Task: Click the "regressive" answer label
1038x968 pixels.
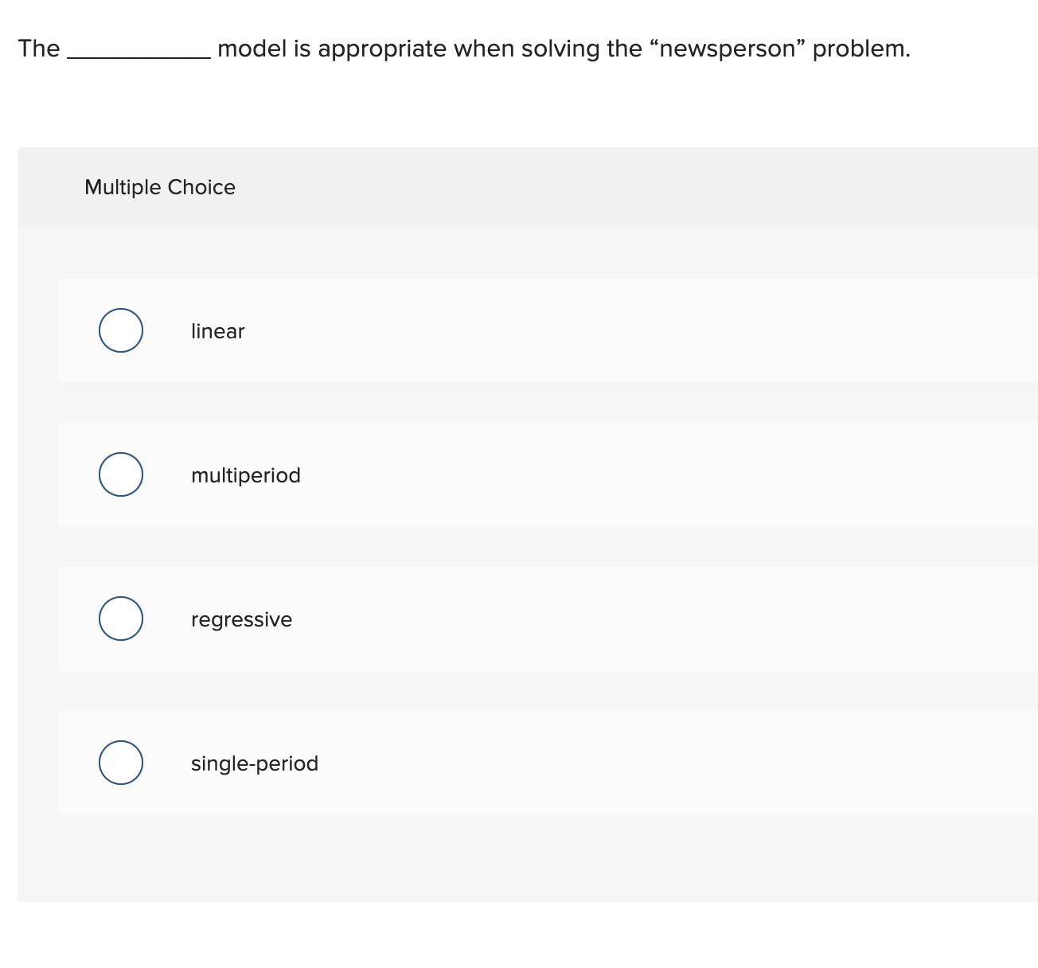Action: pyautogui.click(x=241, y=619)
